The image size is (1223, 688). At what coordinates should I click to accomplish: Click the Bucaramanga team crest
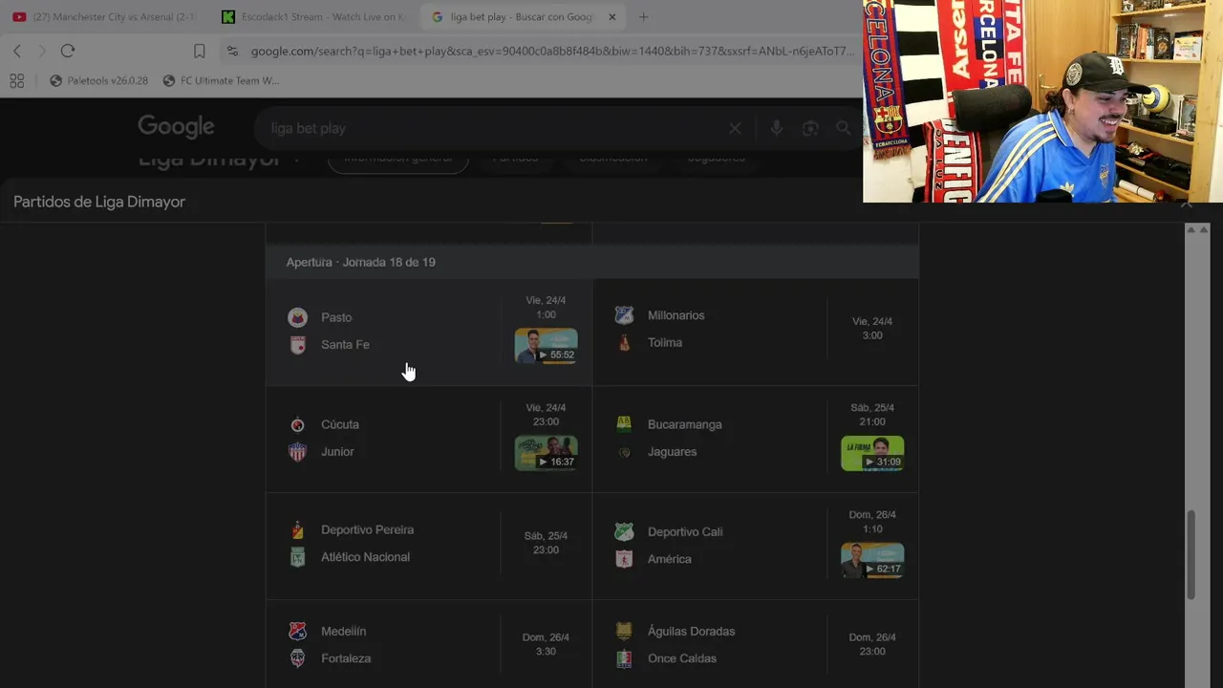coord(624,424)
